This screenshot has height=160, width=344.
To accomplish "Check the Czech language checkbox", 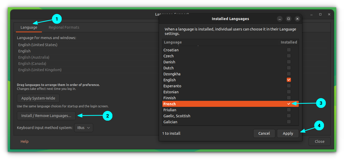I will pos(289,56).
